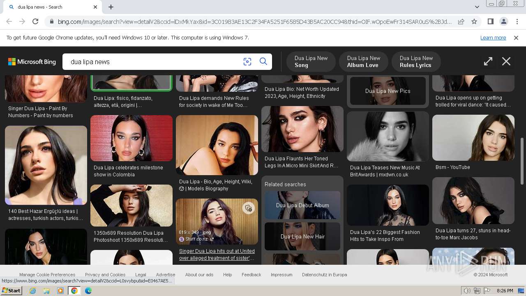Open Advertise footer link
The height and width of the screenshot is (296, 526).
coord(166,275)
